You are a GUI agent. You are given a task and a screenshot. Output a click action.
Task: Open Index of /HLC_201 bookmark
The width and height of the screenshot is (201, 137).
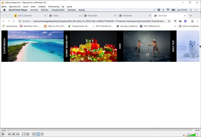coord(55,26)
